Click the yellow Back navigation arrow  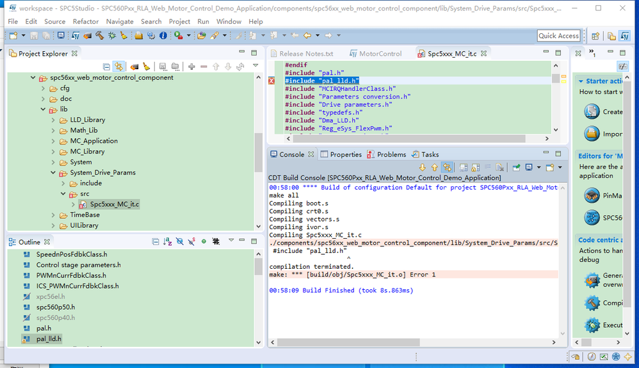coord(307,36)
